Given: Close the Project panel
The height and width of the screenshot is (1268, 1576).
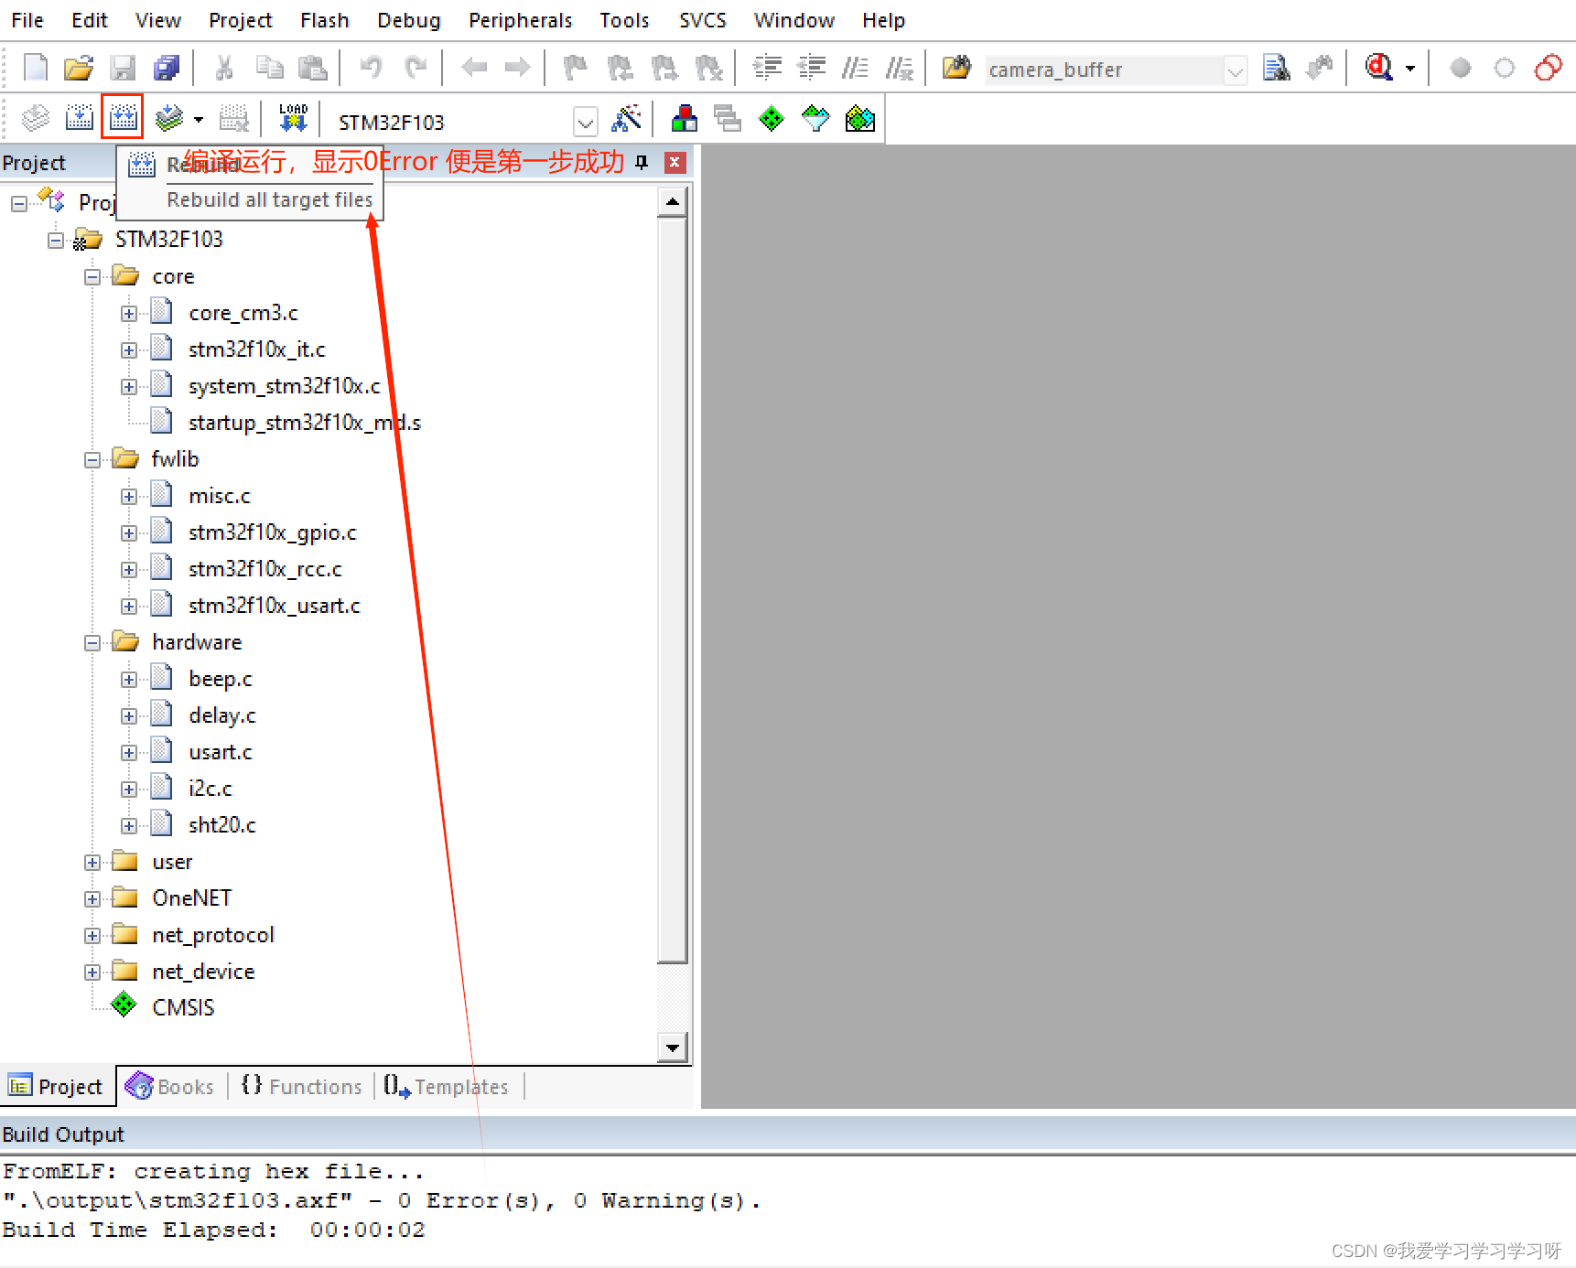Looking at the screenshot, I should (675, 163).
